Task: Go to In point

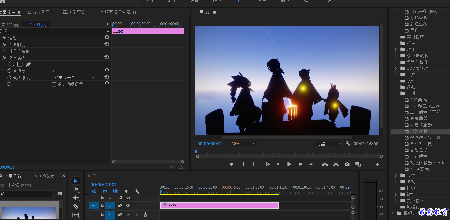Action: pos(268,164)
